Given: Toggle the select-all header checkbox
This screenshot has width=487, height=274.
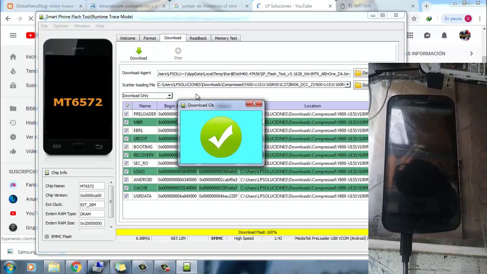Looking at the screenshot, I should [x=127, y=106].
